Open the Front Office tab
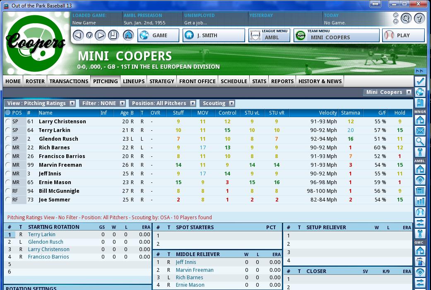This screenshot has width=431, height=290. 197,81
